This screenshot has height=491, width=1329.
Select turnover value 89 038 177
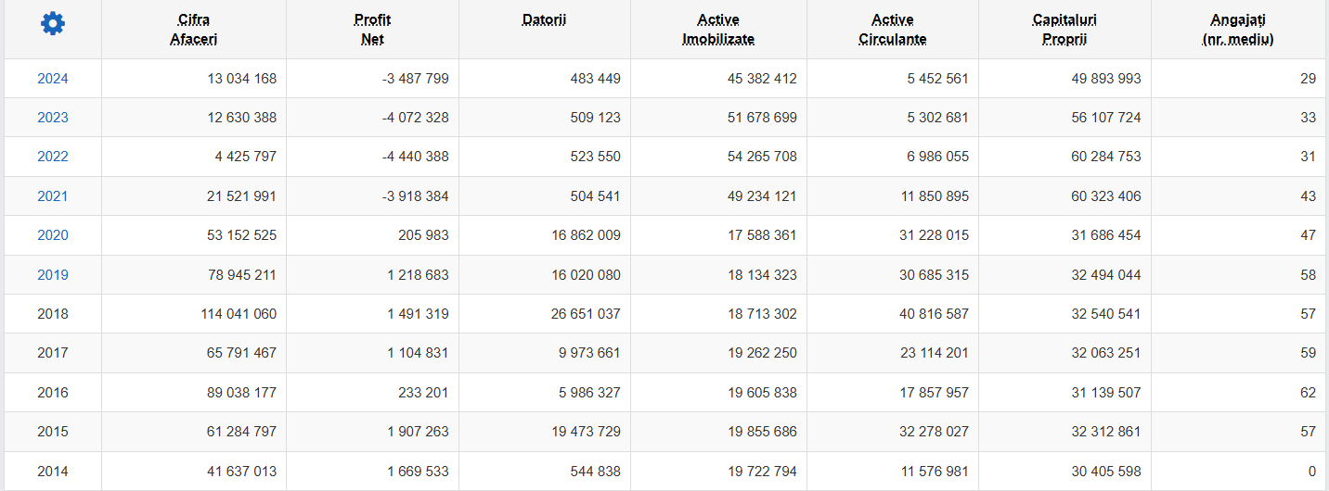pos(241,393)
